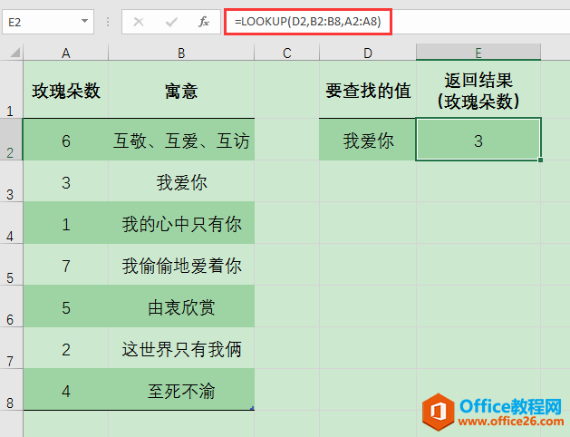Select the cell containing 至死不渝
Image resolution: width=570 pixels, height=437 pixels.
pyautogui.click(x=181, y=391)
